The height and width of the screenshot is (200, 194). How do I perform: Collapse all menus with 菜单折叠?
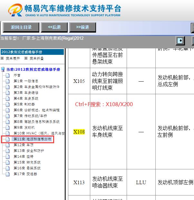37,58
